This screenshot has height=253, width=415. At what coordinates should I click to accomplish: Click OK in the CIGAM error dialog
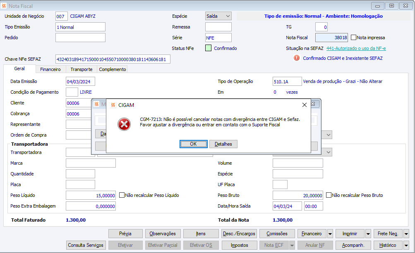pyautogui.click(x=194, y=144)
